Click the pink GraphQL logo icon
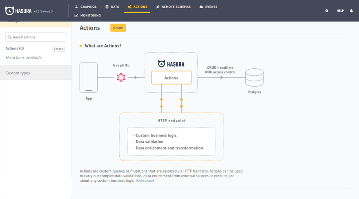The height and width of the screenshot is (199, 359). [121, 77]
